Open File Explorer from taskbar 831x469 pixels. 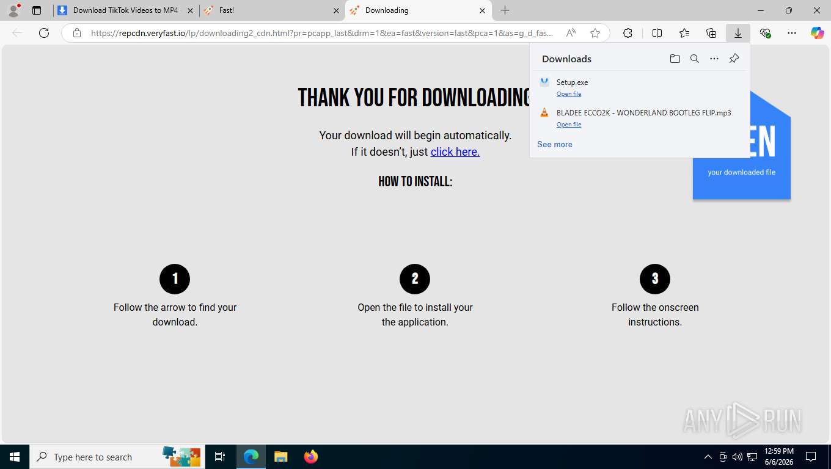[280, 457]
